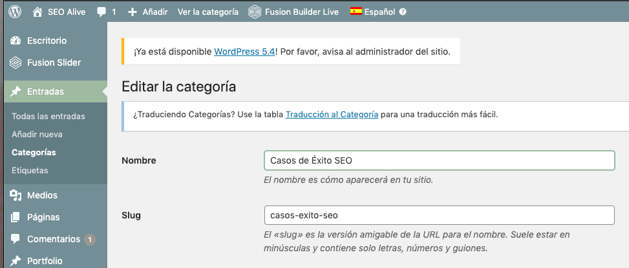Image resolution: width=629 pixels, height=268 pixels.
Task: Select the Entradas menu item
Action: pyautogui.click(x=45, y=91)
